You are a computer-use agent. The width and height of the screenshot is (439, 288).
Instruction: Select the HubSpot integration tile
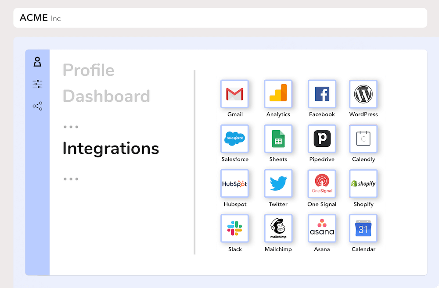[x=234, y=184]
